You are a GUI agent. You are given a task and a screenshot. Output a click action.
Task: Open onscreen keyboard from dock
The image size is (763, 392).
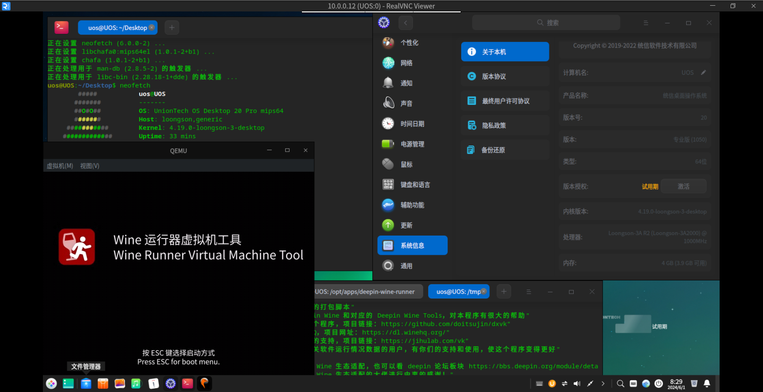(x=633, y=383)
